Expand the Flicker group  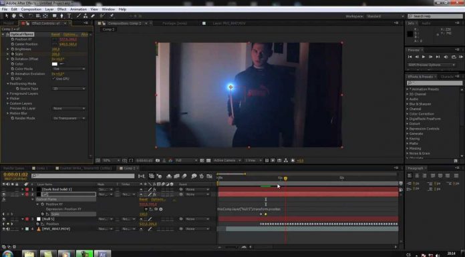pos(8,98)
